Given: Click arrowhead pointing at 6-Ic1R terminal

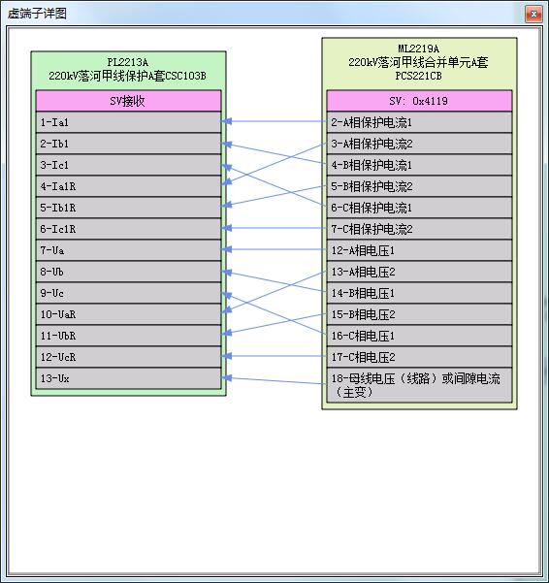Looking at the screenshot, I should pos(227,228).
